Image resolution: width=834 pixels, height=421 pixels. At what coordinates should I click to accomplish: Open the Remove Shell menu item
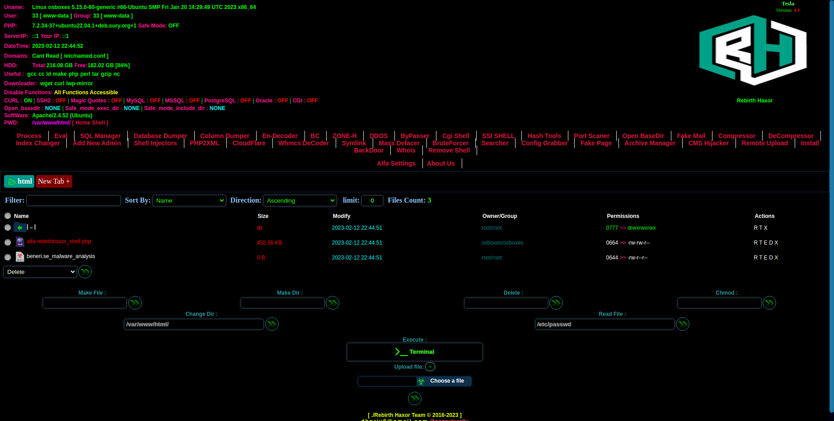pos(449,150)
